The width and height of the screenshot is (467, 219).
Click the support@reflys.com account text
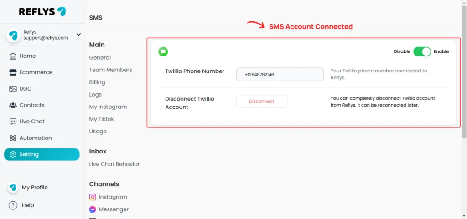pos(46,38)
